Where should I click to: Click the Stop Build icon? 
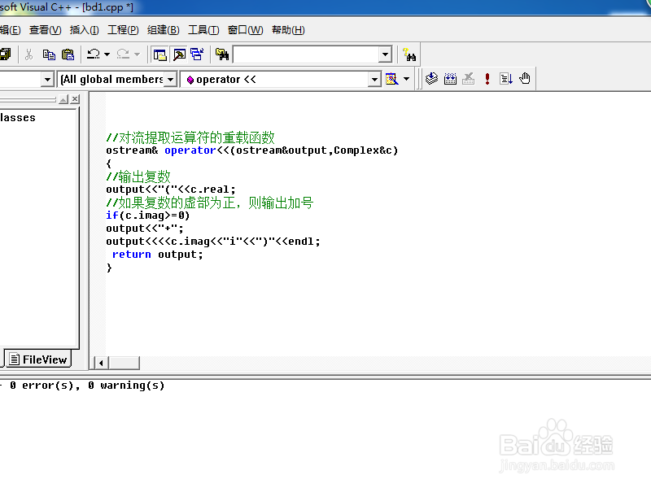[469, 78]
